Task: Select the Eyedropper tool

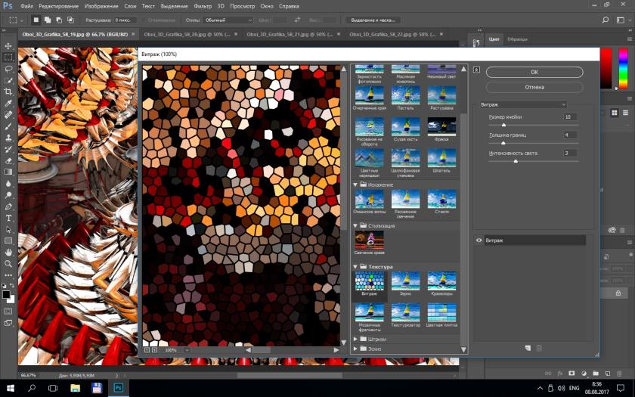Action: click(8, 104)
